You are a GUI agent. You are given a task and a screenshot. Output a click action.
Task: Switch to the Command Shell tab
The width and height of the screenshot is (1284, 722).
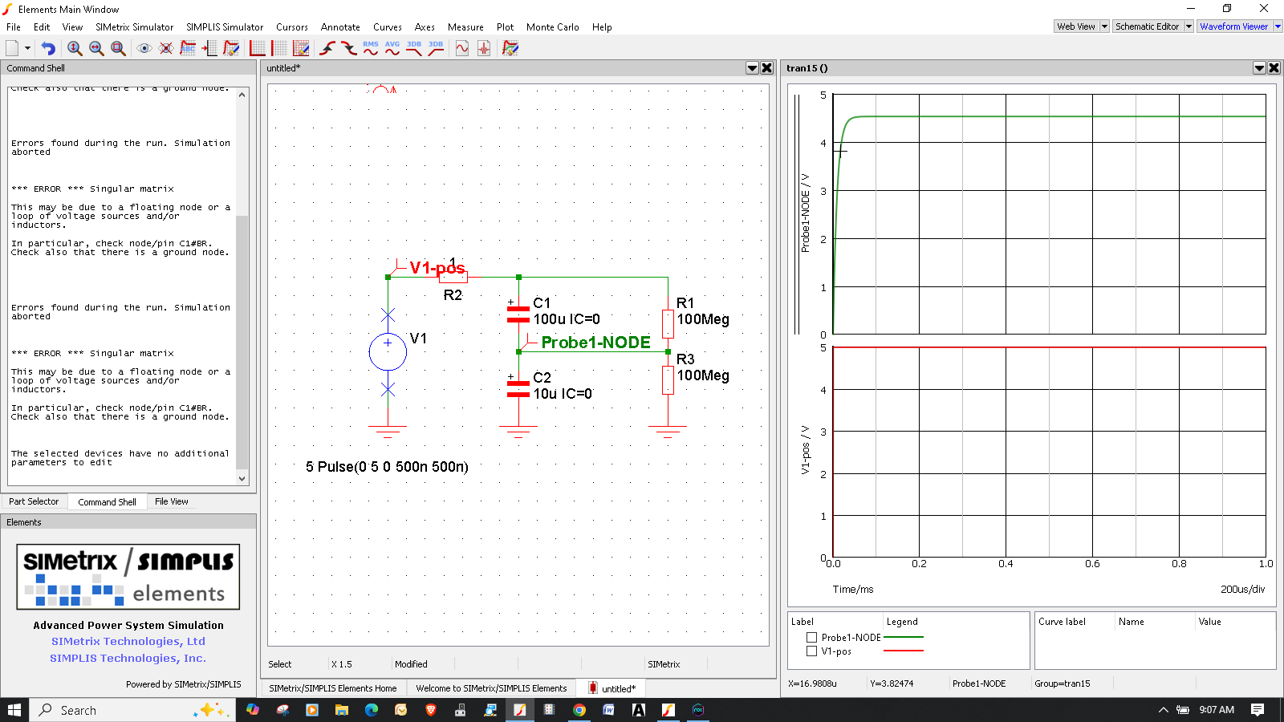(107, 502)
